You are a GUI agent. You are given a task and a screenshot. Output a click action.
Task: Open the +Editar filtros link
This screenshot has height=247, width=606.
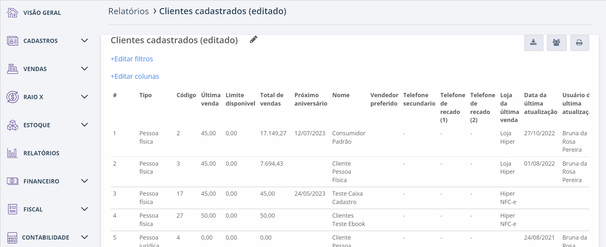click(x=132, y=59)
